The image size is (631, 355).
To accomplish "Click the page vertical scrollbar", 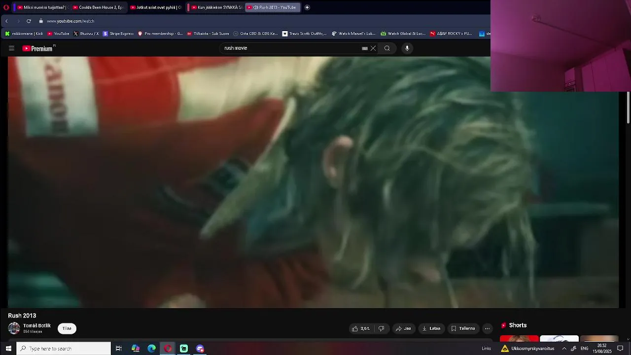I will tap(628, 107).
